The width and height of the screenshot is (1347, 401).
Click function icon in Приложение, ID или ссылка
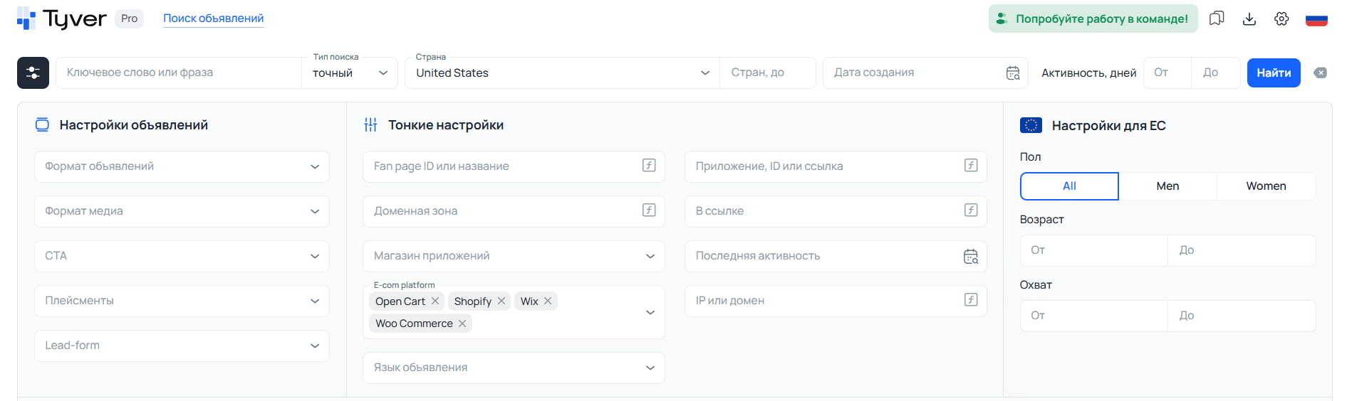tap(971, 165)
